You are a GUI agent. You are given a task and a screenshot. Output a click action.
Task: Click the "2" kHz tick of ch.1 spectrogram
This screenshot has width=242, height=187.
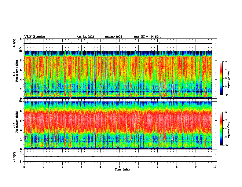click(21, 89)
